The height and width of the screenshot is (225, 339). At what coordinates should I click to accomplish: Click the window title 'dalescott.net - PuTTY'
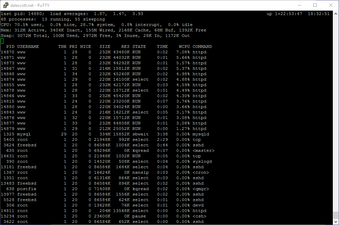pyautogui.click(x=30, y=5)
